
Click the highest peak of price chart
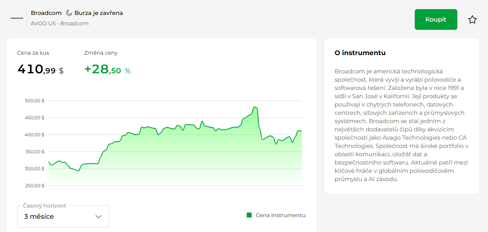pyautogui.click(x=255, y=107)
